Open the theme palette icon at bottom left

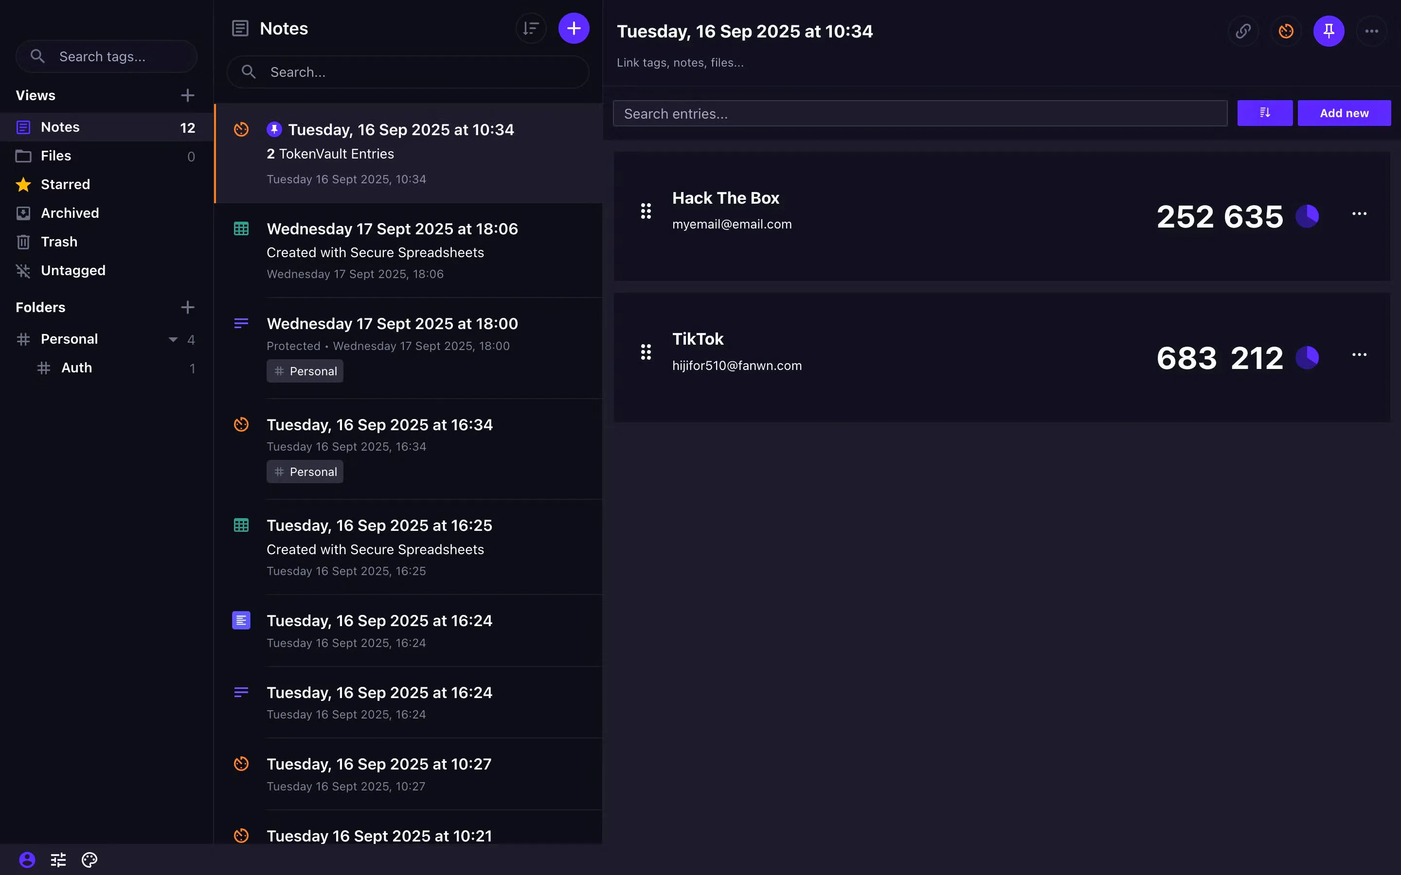click(89, 860)
